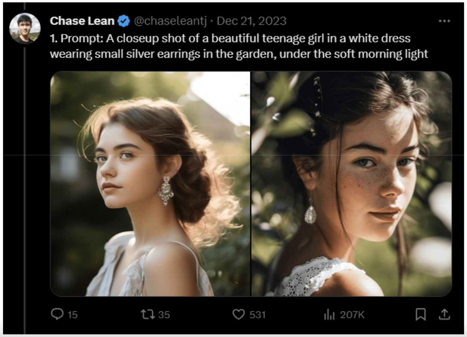Click the Dec 21, 2023 timestamp
Screen dimensions: 467x337
click(252, 21)
